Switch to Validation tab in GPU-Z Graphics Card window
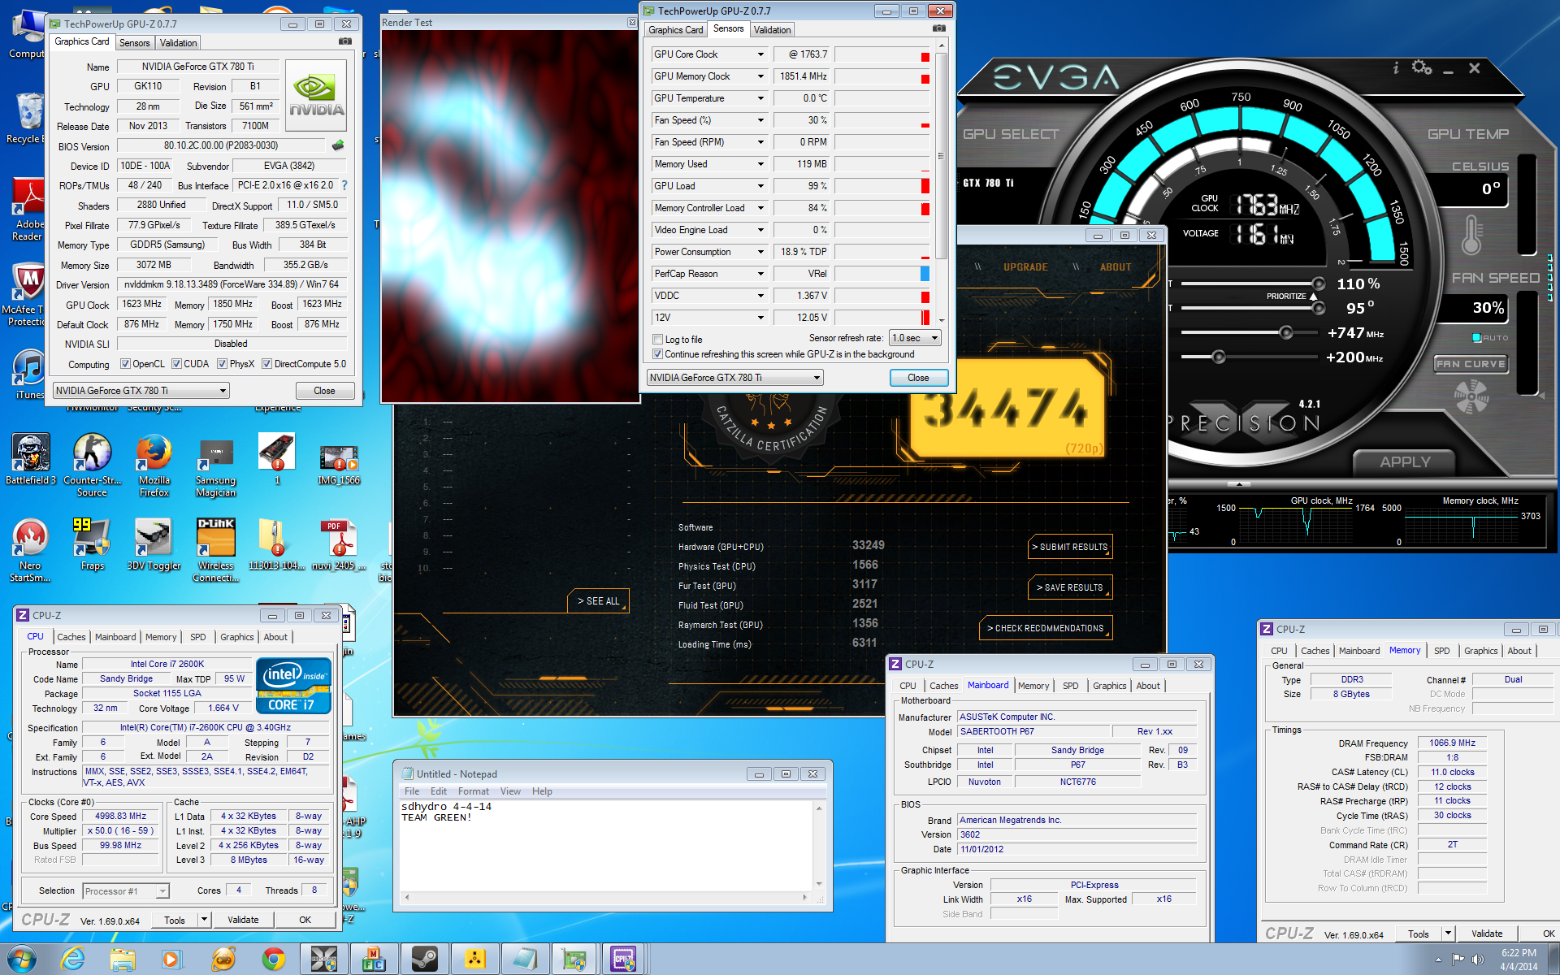The image size is (1560, 975). coord(178,43)
